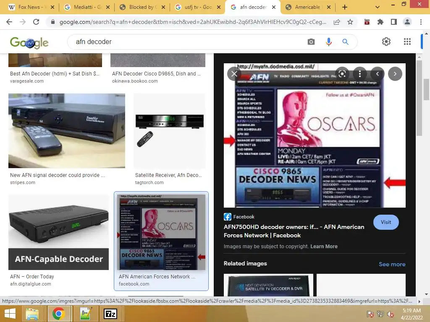This screenshot has height=322, width=430.
Task: Expand the tab search dropdown arrow
Action: (x=378, y=7)
